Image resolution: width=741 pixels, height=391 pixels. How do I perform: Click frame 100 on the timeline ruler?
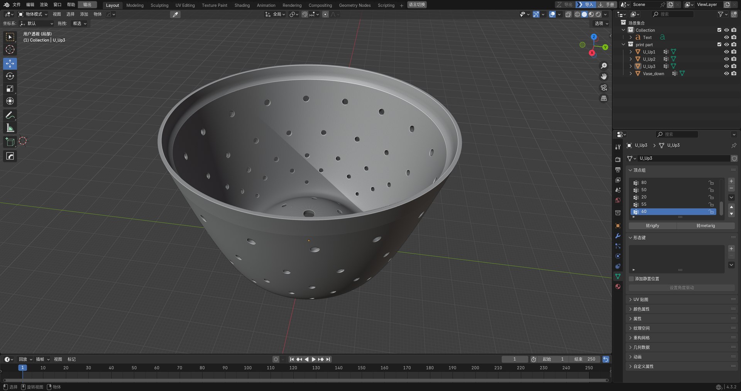point(248,368)
